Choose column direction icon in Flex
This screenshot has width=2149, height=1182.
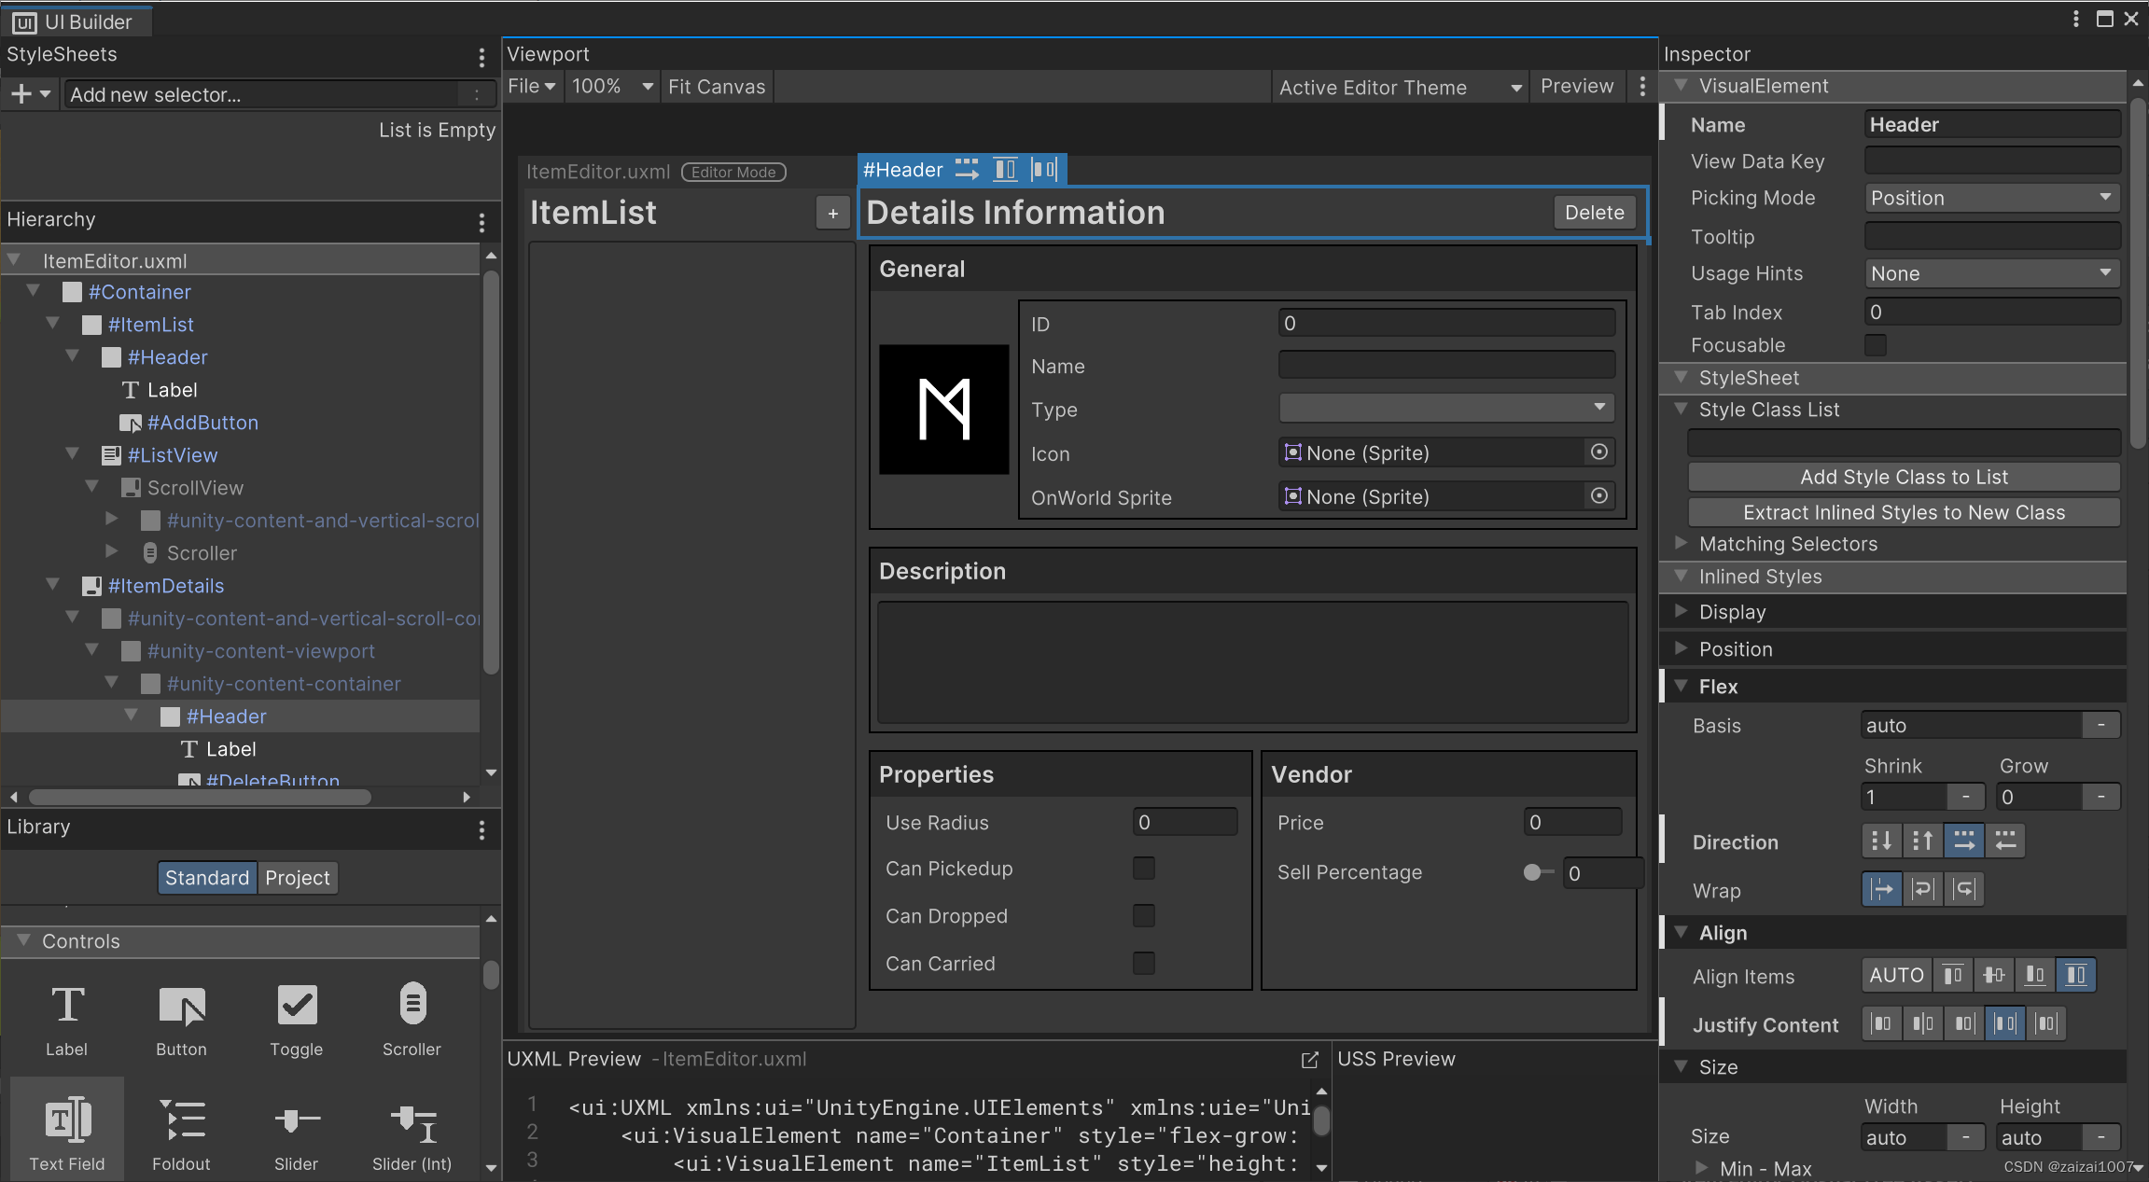click(x=1881, y=841)
